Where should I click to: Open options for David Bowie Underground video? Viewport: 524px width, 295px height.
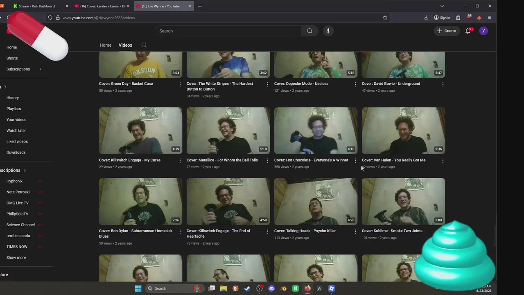[443, 84]
